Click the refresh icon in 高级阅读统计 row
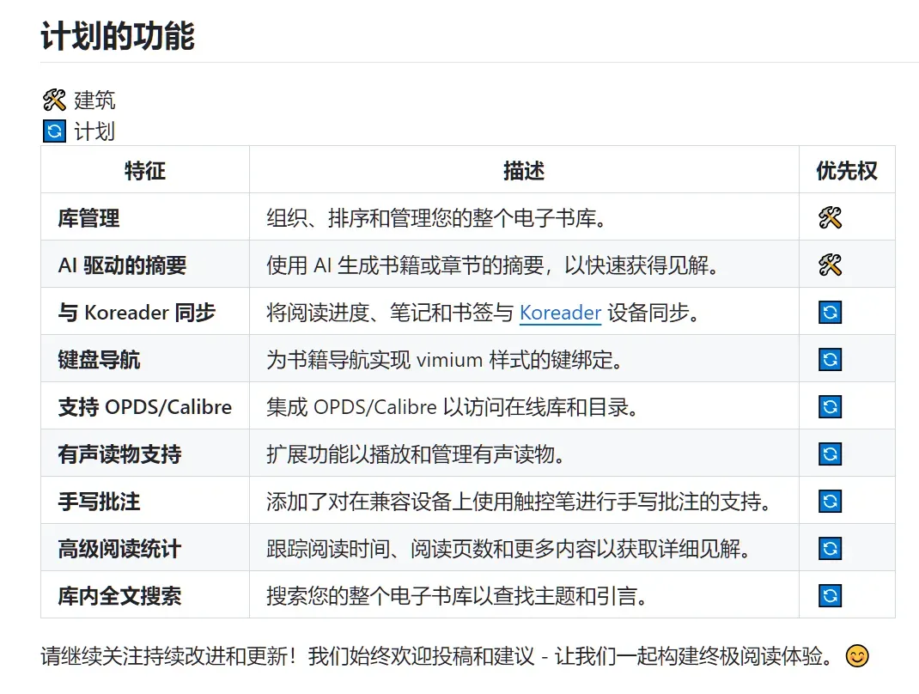The width and height of the screenshot is (919, 694). pos(830,549)
